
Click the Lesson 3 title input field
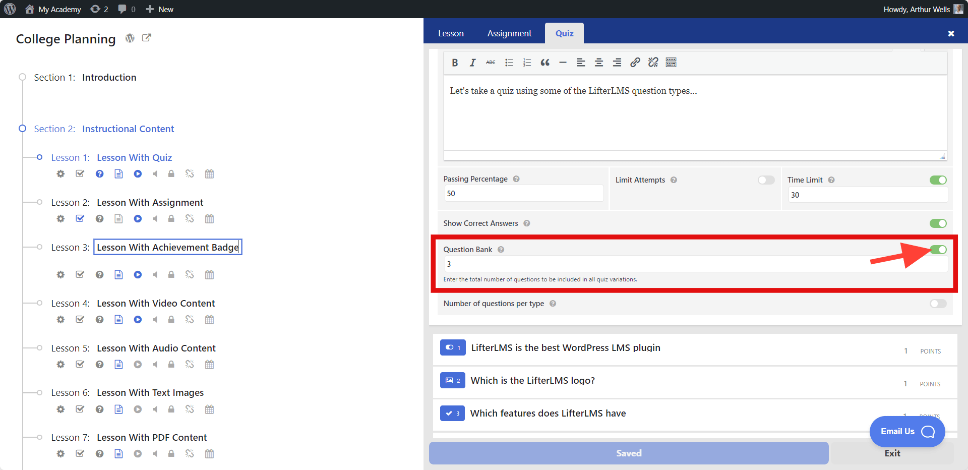click(x=168, y=247)
